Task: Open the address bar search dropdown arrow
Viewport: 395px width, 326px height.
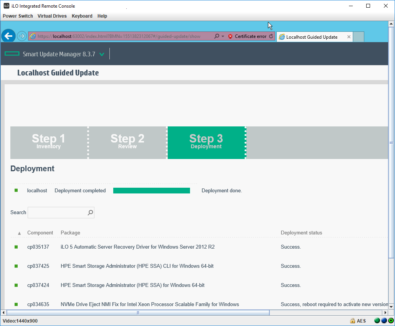Action: (x=223, y=36)
